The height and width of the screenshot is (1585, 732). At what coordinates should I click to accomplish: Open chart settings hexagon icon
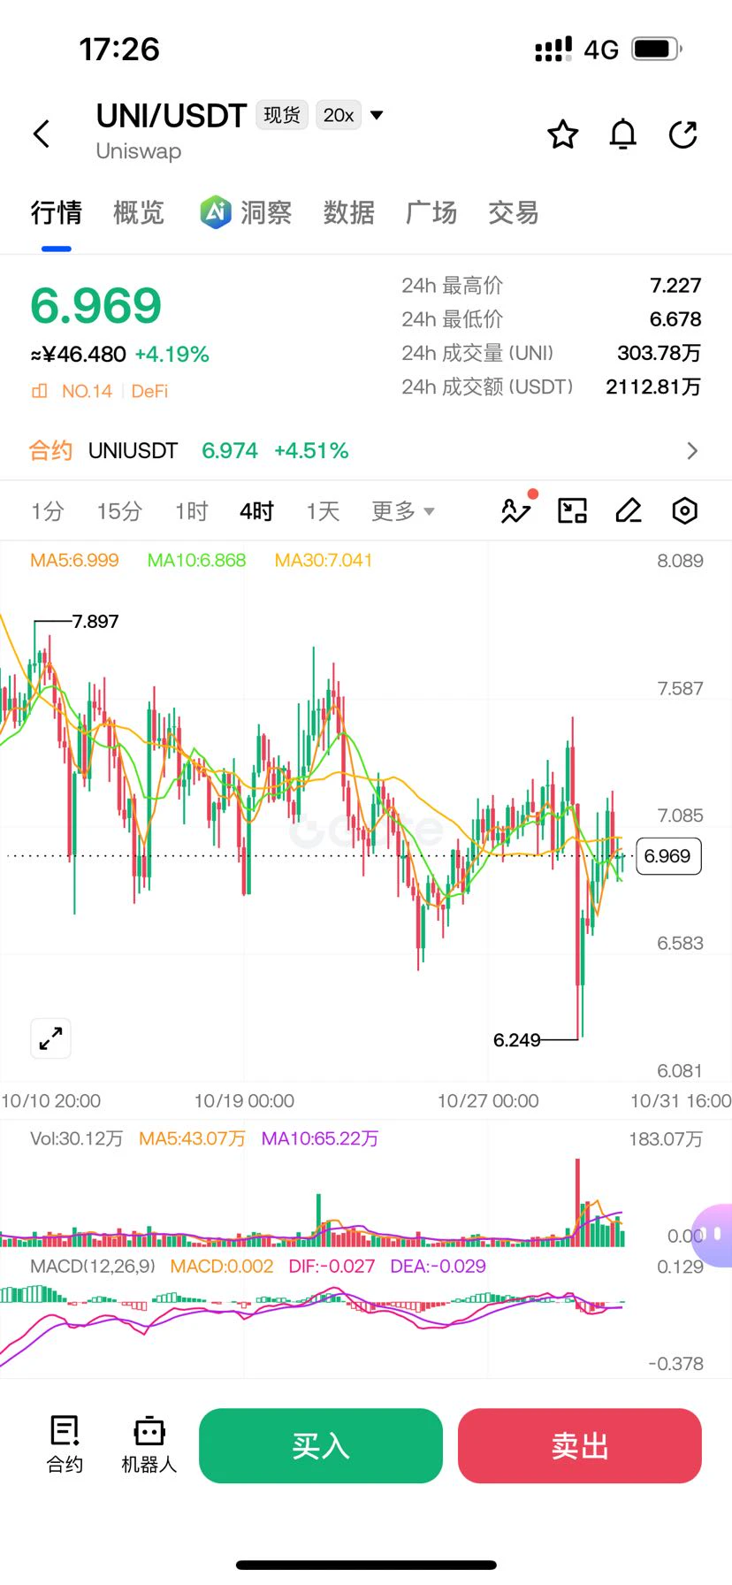click(x=685, y=510)
